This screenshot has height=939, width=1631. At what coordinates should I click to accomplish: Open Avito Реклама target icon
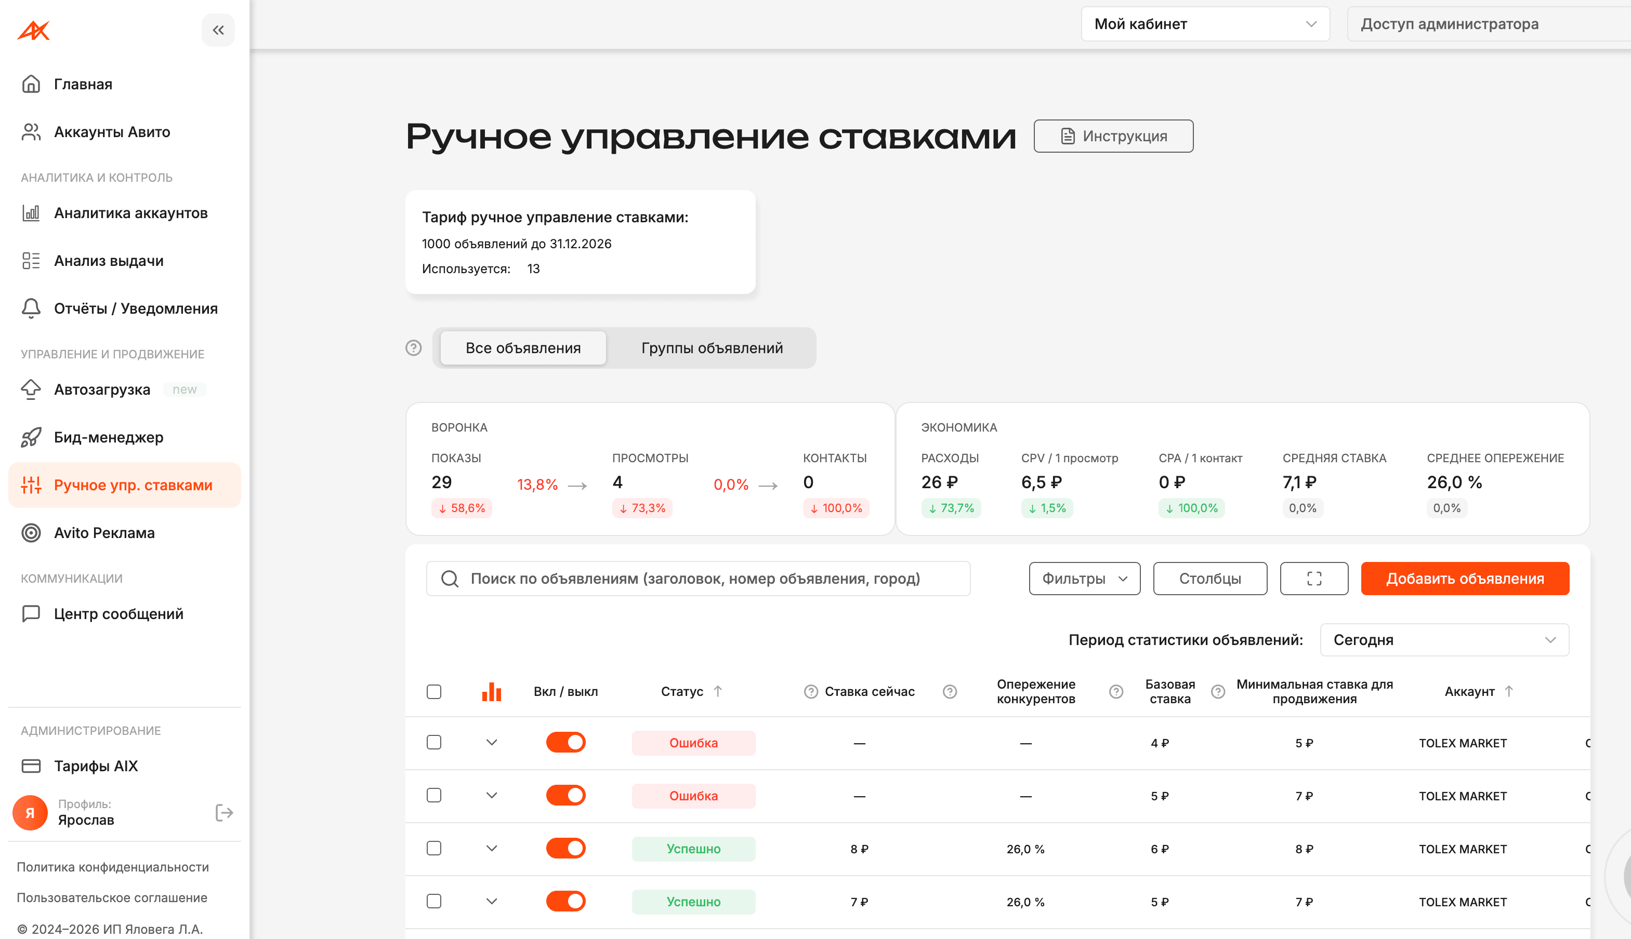point(31,533)
